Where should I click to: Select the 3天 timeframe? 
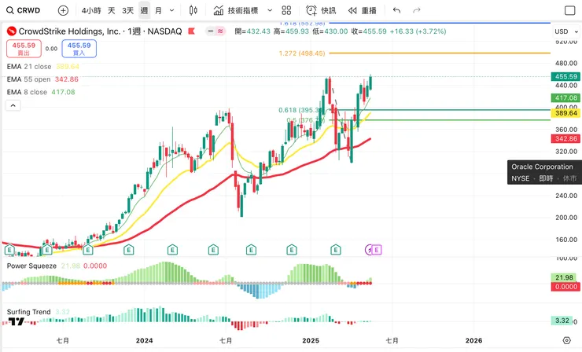[127, 10]
